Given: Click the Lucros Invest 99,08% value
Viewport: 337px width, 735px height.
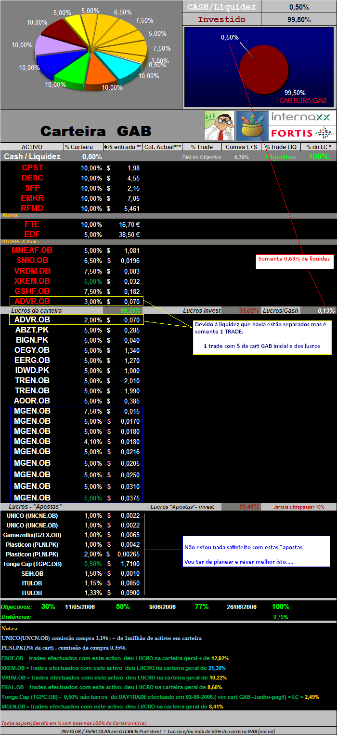Looking at the screenshot, I should point(249,310).
